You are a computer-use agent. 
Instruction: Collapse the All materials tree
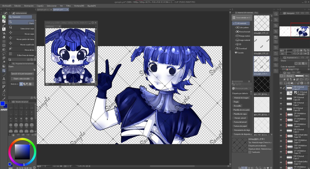234,23
